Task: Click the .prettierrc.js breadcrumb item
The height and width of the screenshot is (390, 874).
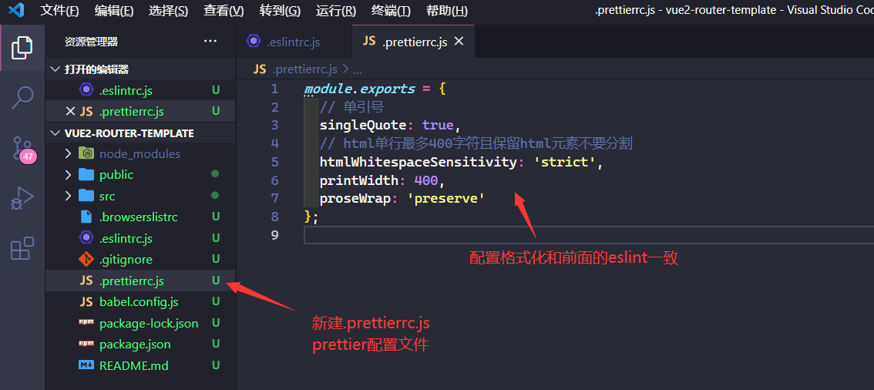Action: point(304,69)
